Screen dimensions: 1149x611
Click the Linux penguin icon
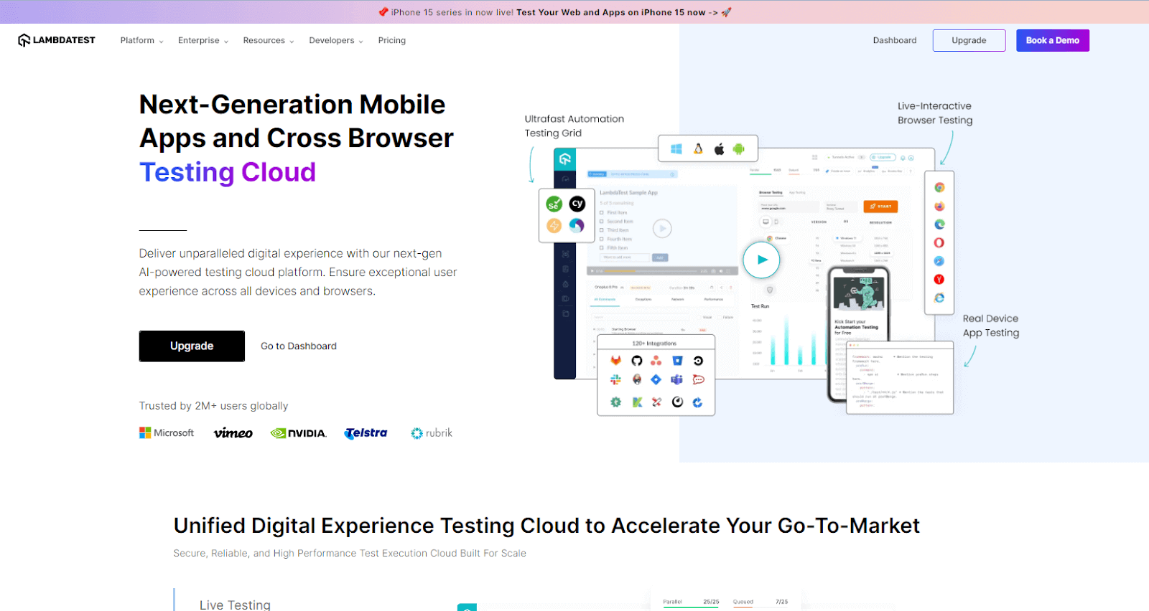[x=697, y=149]
